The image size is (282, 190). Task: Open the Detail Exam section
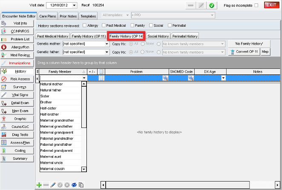(17, 103)
